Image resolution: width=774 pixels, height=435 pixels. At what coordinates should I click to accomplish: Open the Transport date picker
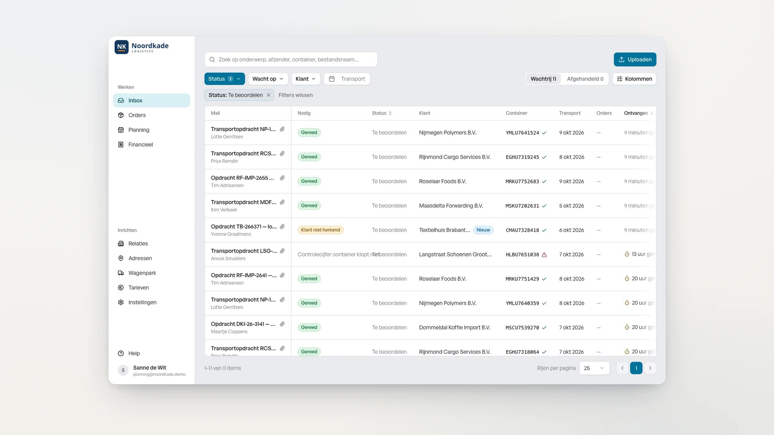(x=347, y=79)
